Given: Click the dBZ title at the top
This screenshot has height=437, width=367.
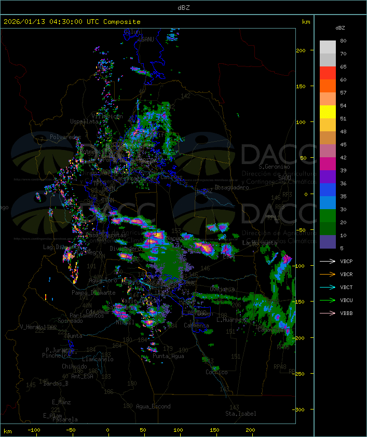Looking at the screenshot, I should (183, 7).
